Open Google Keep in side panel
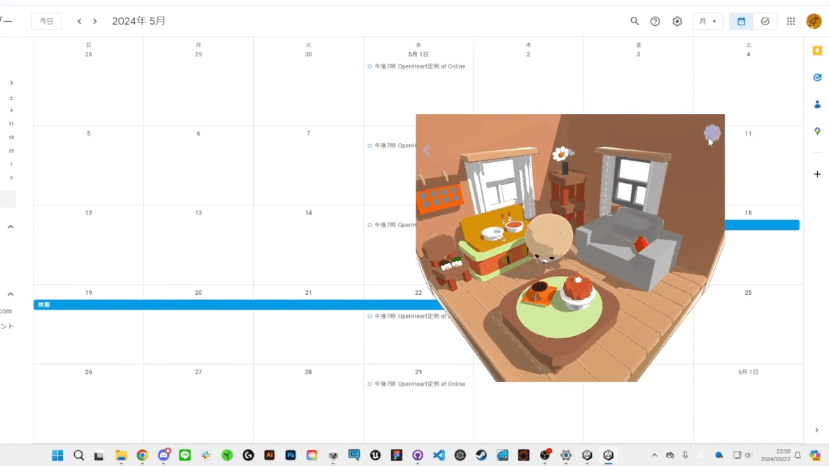 (x=817, y=51)
